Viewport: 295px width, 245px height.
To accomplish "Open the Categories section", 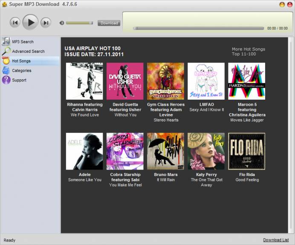I will [22, 70].
